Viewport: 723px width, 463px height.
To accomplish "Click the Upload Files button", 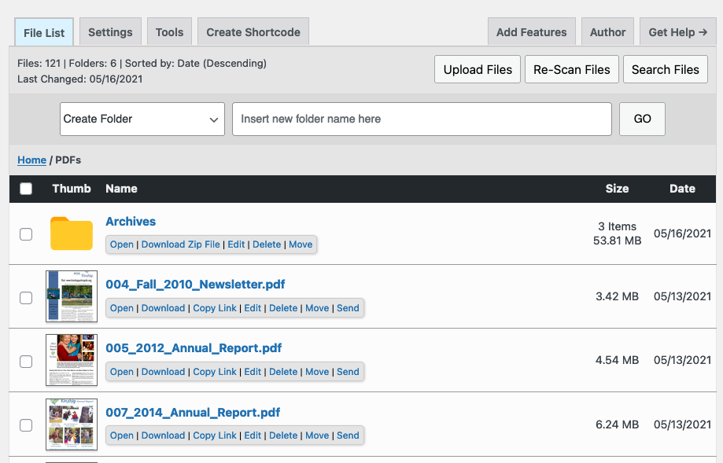I will click(478, 69).
